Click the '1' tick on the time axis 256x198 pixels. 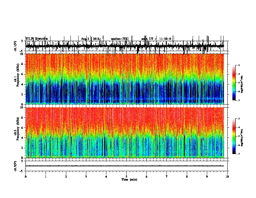click(x=46, y=177)
